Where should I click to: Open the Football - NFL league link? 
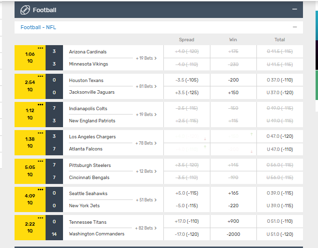click(38, 27)
